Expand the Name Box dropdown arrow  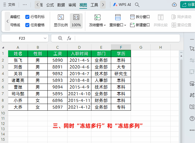click(45, 38)
